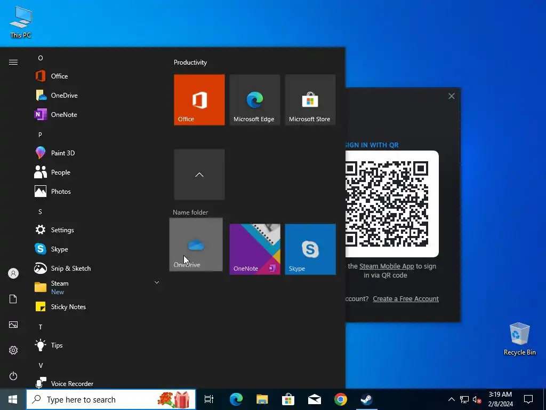Expand the Start menu hamburger navigation

point(13,62)
